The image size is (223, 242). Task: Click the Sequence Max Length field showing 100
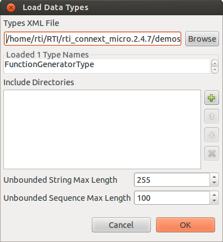click(x=172, y=198)
